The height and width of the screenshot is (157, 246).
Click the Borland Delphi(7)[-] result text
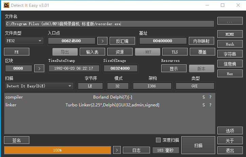112,97
